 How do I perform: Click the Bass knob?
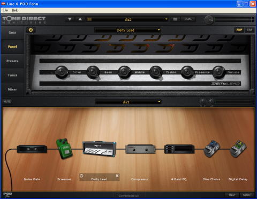tap(93, 72)
